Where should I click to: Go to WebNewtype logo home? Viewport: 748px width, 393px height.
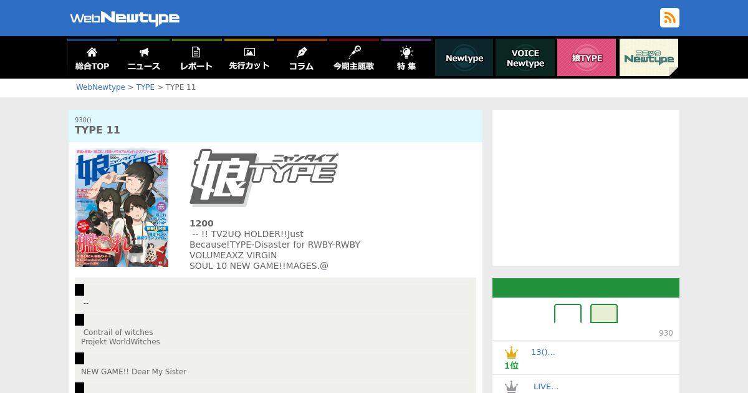click(x=125, y=18)
